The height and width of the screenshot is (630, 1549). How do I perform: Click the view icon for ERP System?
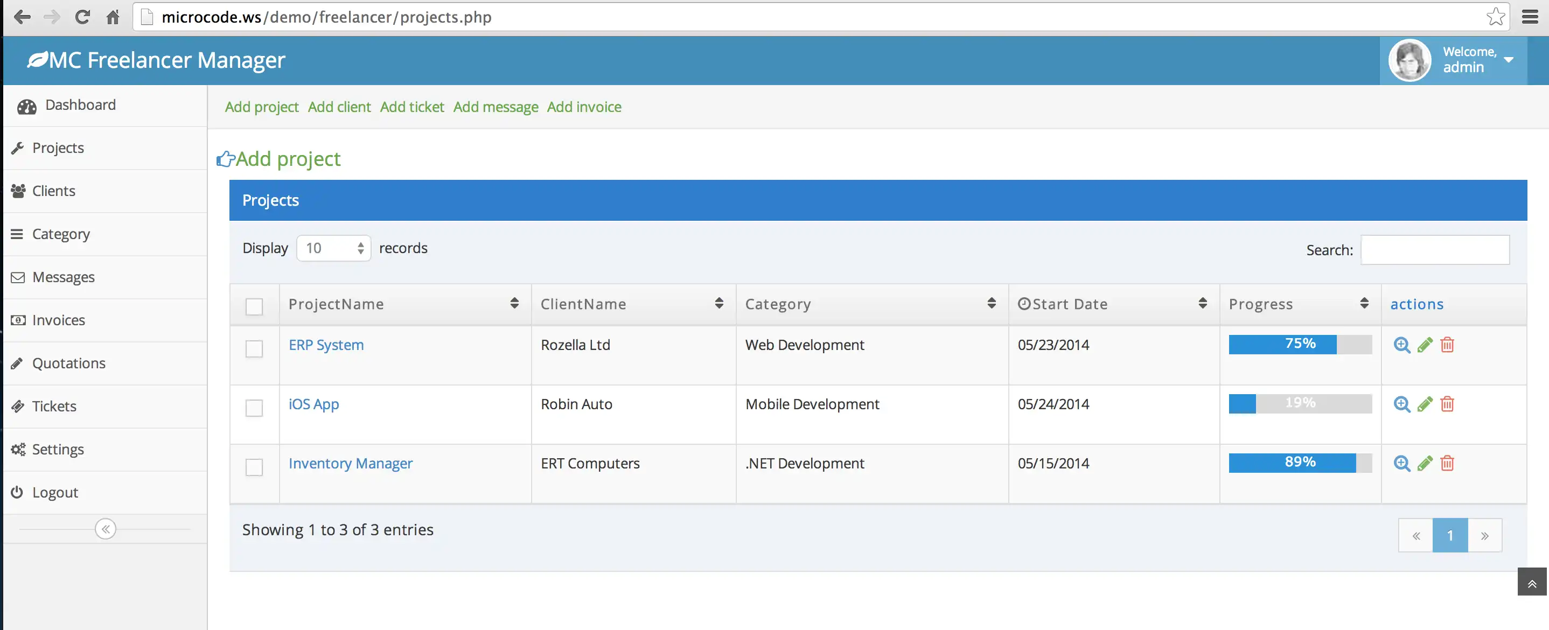point(1402,344)
